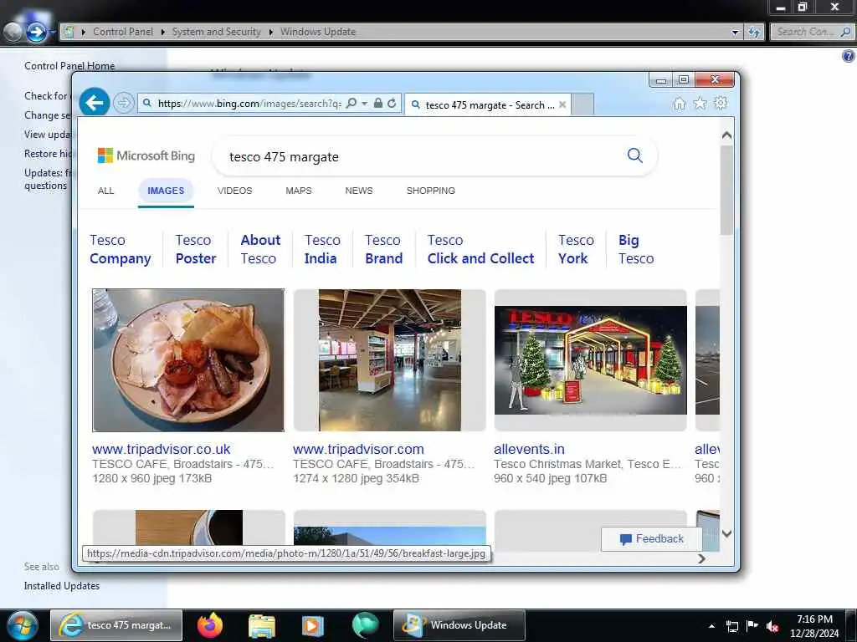Click the scroll up arrow in IE
This screenshot has width=857, height=642.
coord(726,135)
